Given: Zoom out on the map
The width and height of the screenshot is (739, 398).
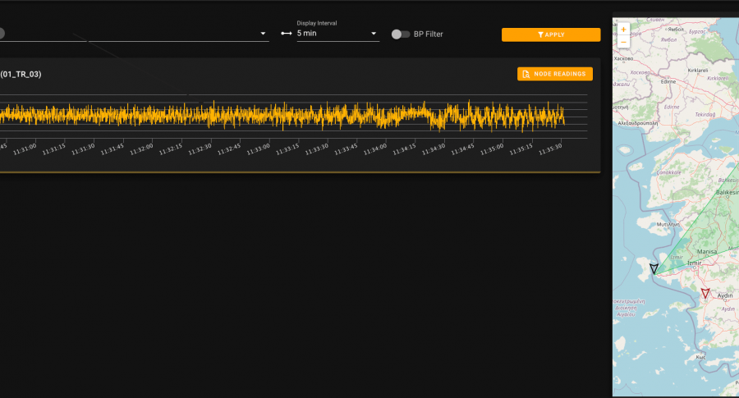Looking at the screenshot, I should click(623, 41).
